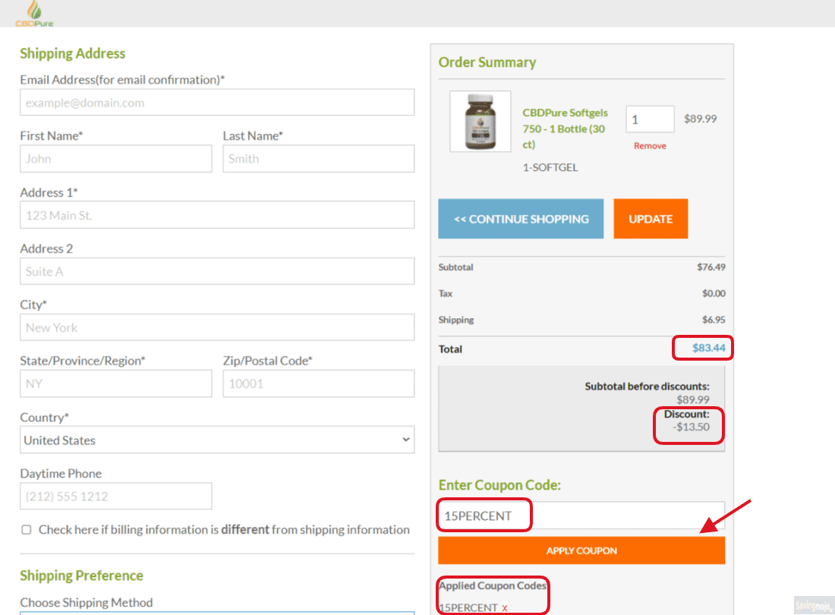Click the State/Province/Region field
This screenshot has height=615, width=835.
pos(115,383)
